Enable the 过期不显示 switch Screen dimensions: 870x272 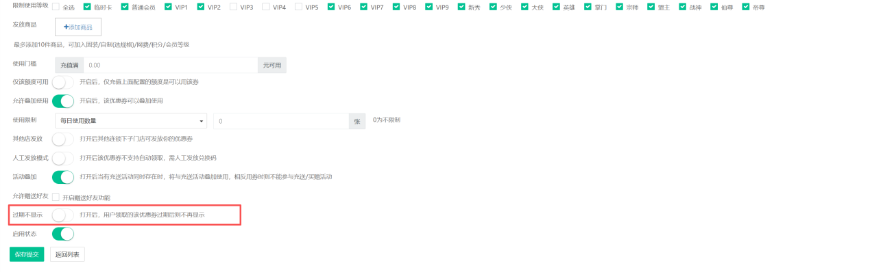click(63, 215)
